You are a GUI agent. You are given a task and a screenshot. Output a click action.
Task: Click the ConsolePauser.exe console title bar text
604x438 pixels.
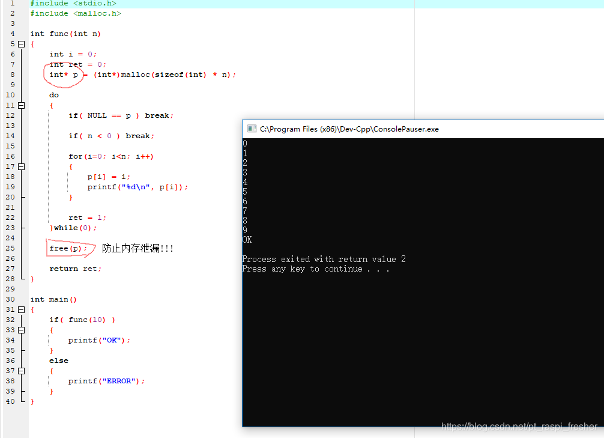tap(349, 129)
